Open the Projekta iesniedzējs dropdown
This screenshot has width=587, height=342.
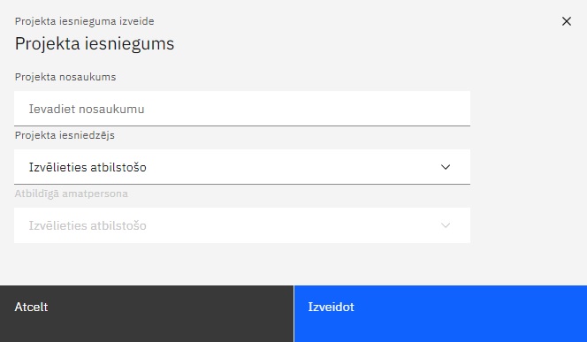242,167
